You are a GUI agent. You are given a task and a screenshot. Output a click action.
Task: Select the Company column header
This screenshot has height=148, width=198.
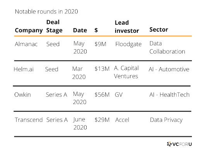click(x=29, y=30)
